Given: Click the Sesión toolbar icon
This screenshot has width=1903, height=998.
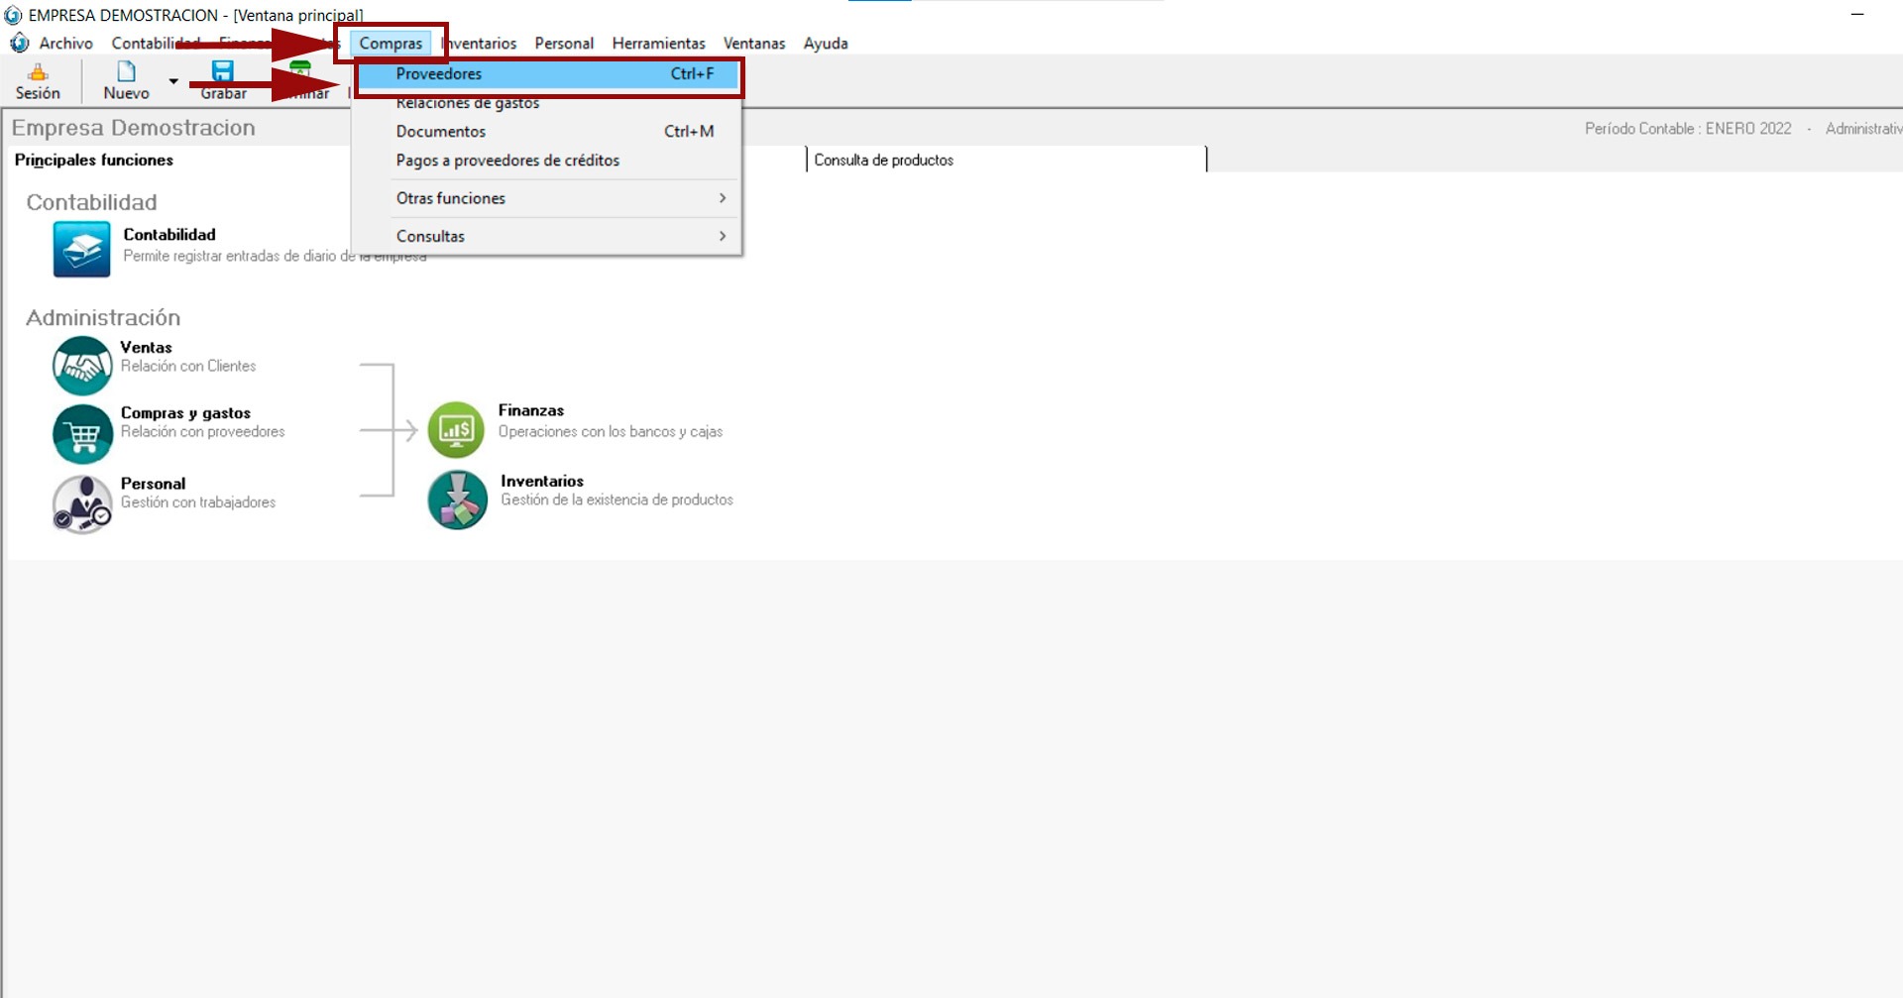Looking at the screenshot, I should coord(38,72).
